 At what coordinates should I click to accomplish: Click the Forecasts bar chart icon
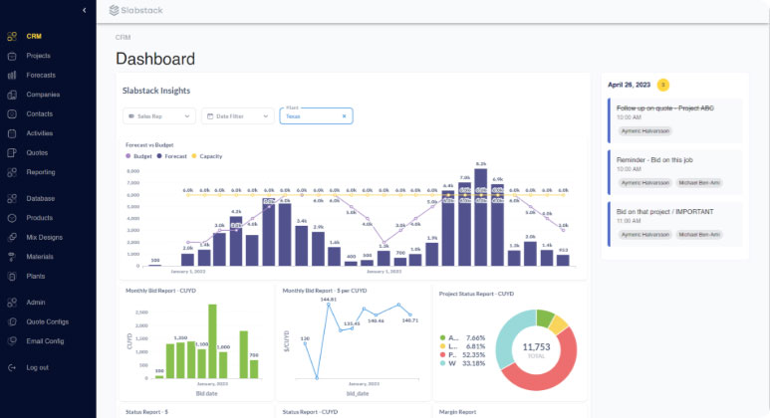point(11,76)
